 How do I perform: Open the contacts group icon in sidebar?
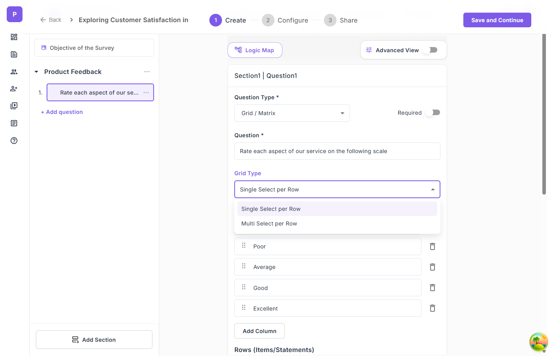click(14, 72)
